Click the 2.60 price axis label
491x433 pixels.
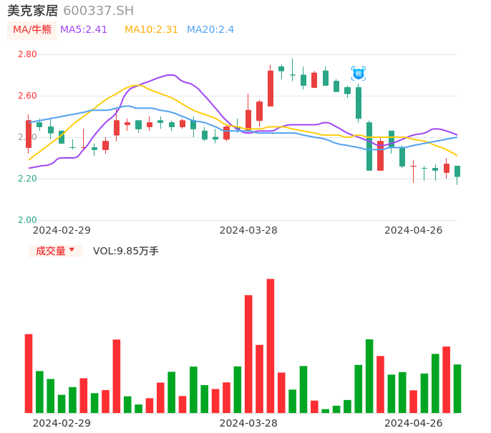tap(27, 96)
